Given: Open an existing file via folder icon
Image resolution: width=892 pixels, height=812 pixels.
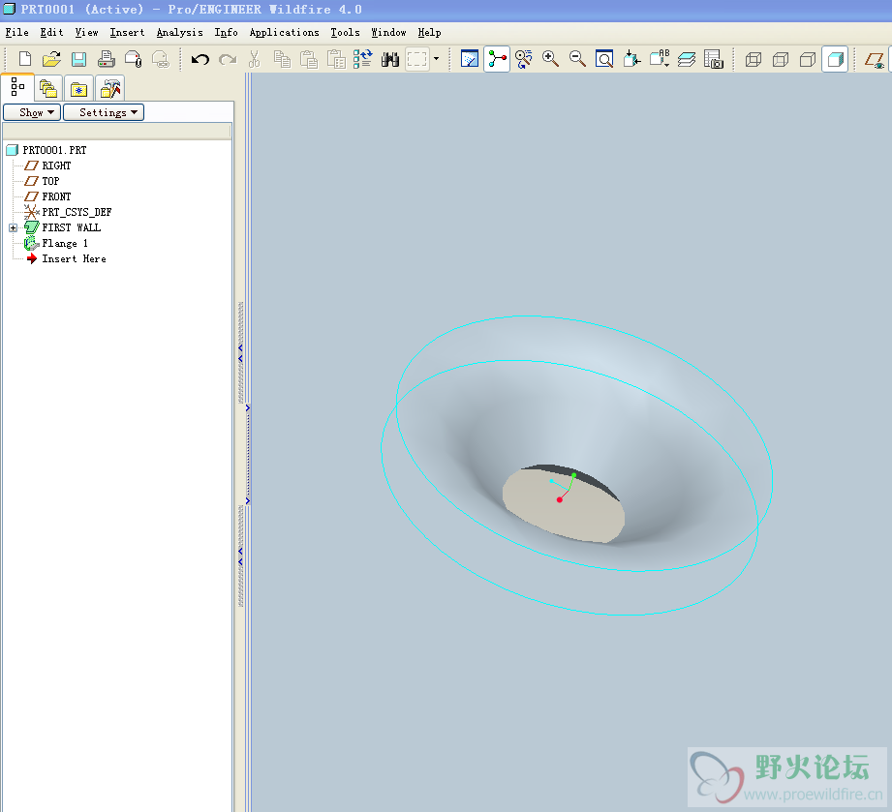Looking at the screenshot, I should [51, 59].
